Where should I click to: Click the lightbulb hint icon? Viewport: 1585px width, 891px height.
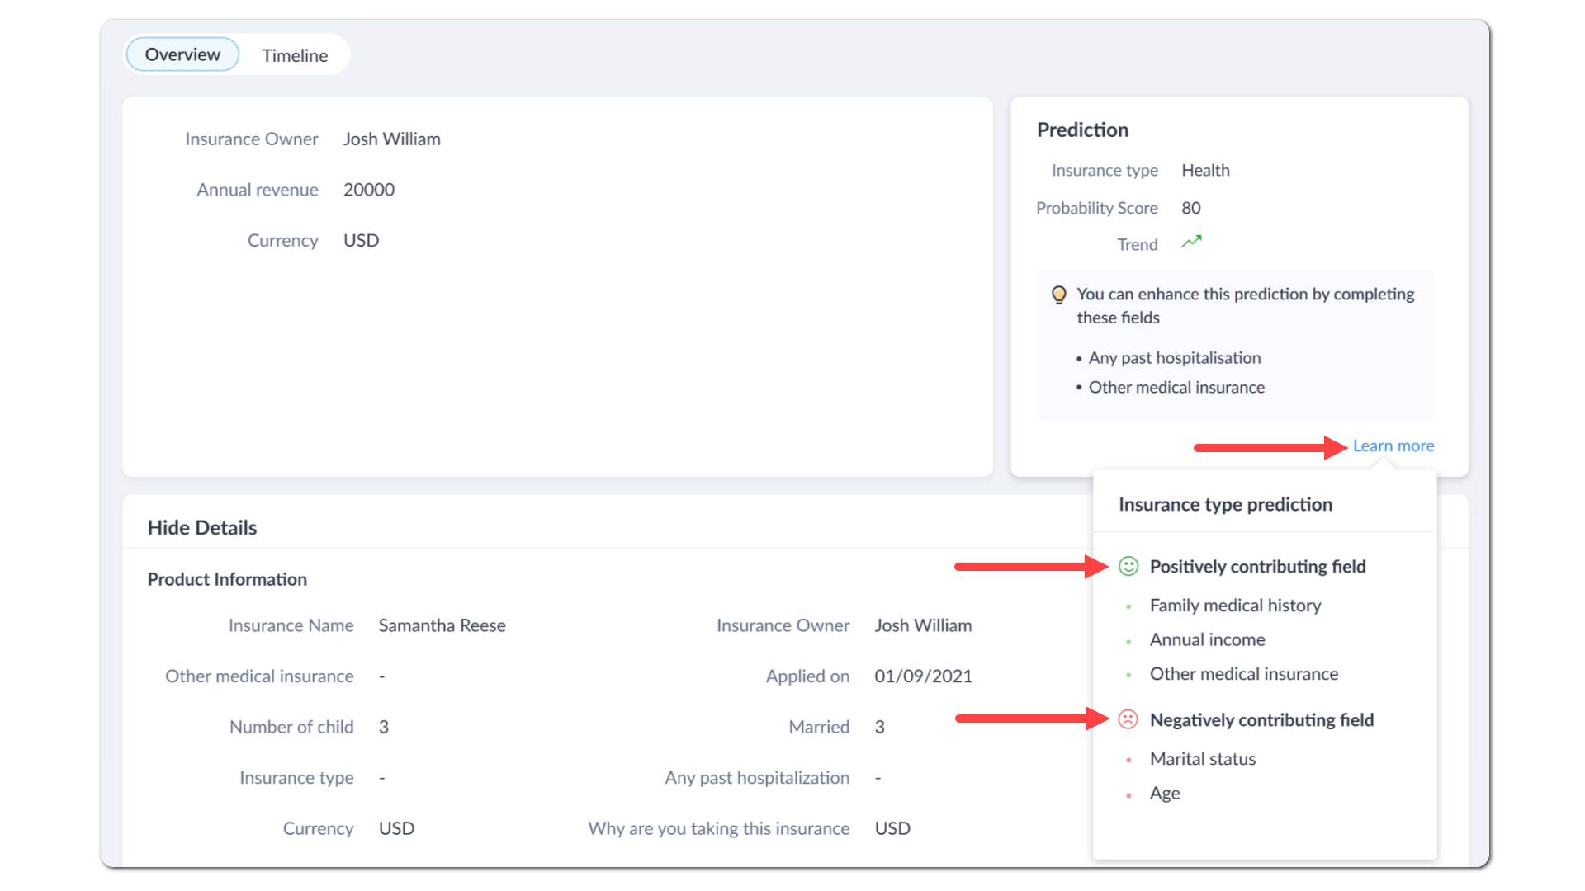1058,295
